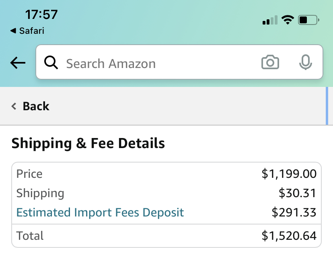Open the Estimated Import Fees Deposit link
Viewport: 333px width, 276px height.
point(100,212)
